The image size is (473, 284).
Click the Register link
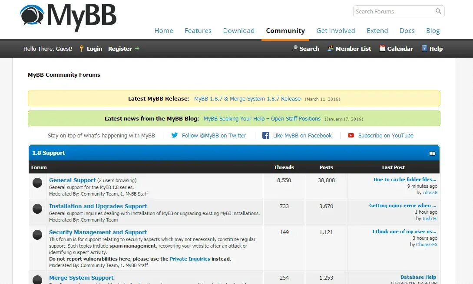pos(120,49)
